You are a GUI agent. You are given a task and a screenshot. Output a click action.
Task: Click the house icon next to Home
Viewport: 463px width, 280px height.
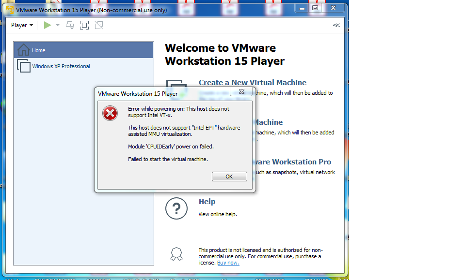[x=23, y=50]
